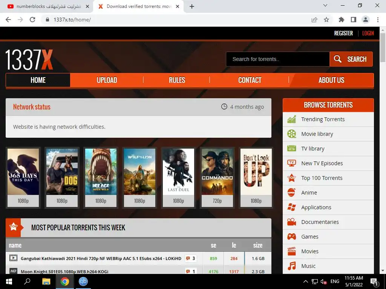Bookmark this page with the star icon

(326, 20)
